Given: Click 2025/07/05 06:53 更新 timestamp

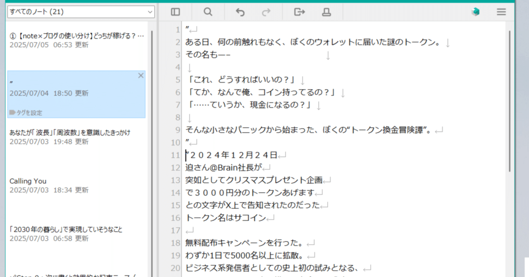Looking at the screenshot, I should point(49,45).
